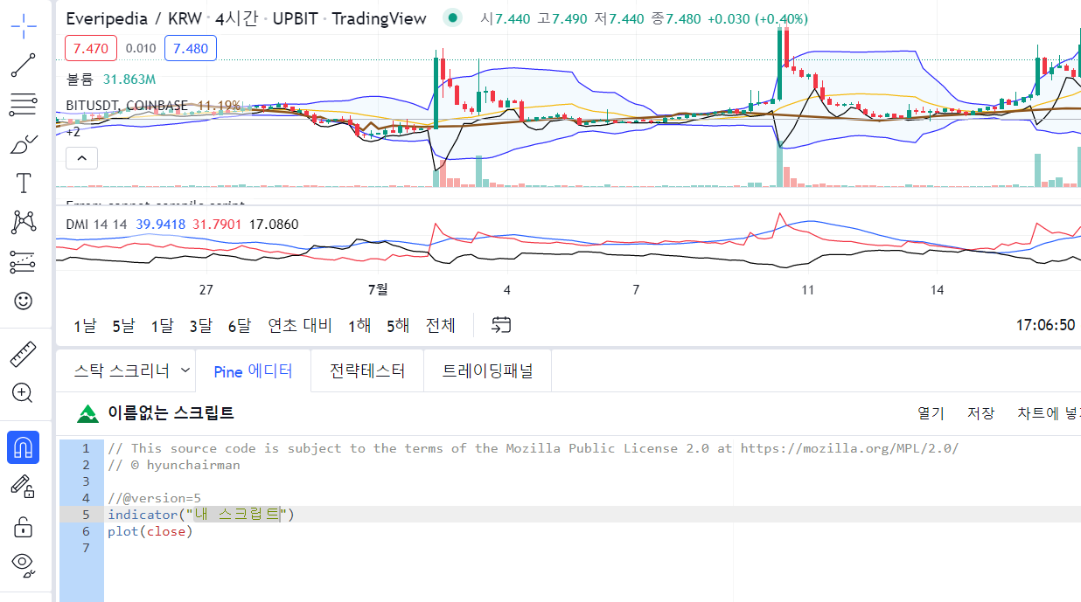Open a script with 열기

click(931, 413)
